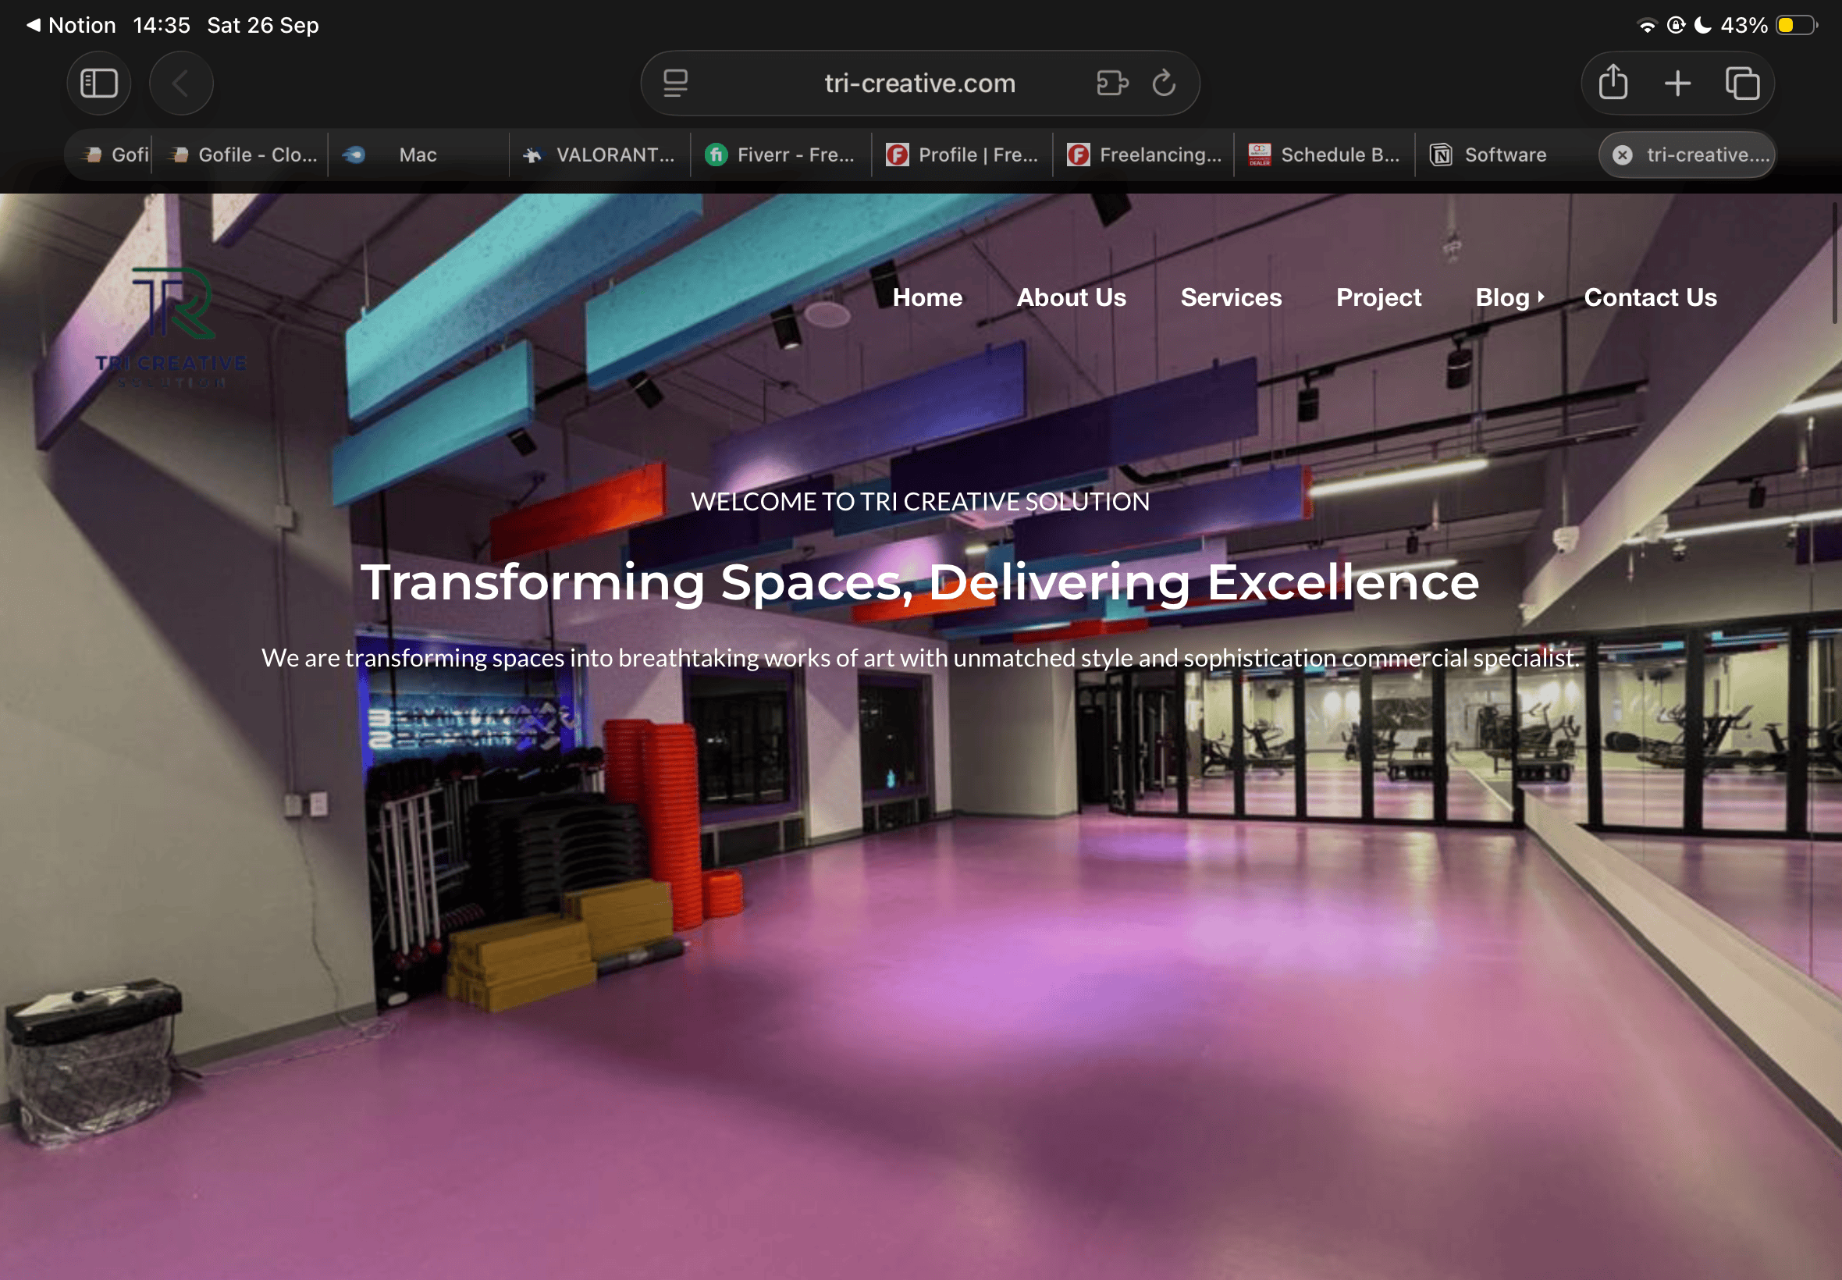Open the Services page
Image resolution: width=1842 pixels, height=1280 pixels.
1231,297
